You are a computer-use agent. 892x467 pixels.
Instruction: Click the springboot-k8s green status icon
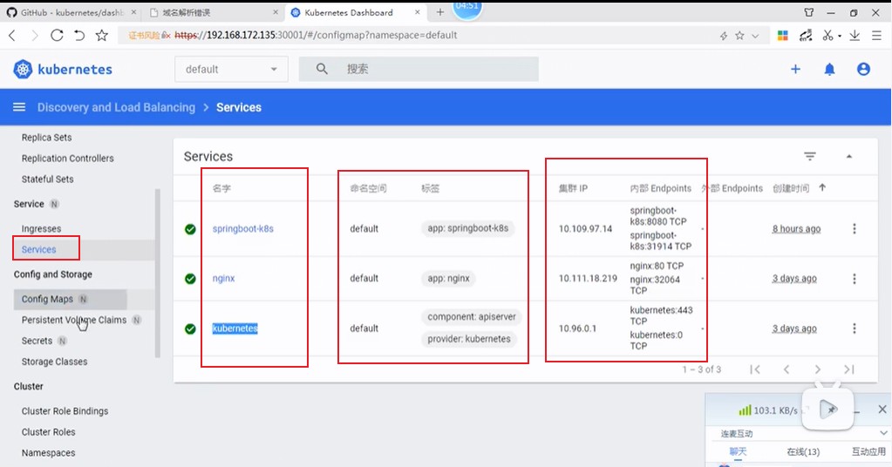pyautogui.click(x=190, y=229)
